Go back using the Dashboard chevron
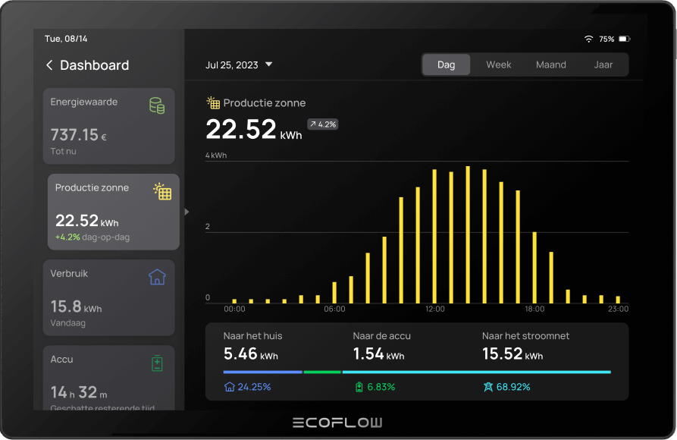This screenshot has height=440, width=677. click(x=49, y=65)
